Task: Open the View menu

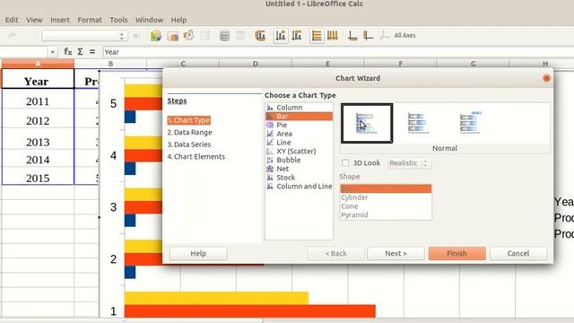Action: pos(34,20)
